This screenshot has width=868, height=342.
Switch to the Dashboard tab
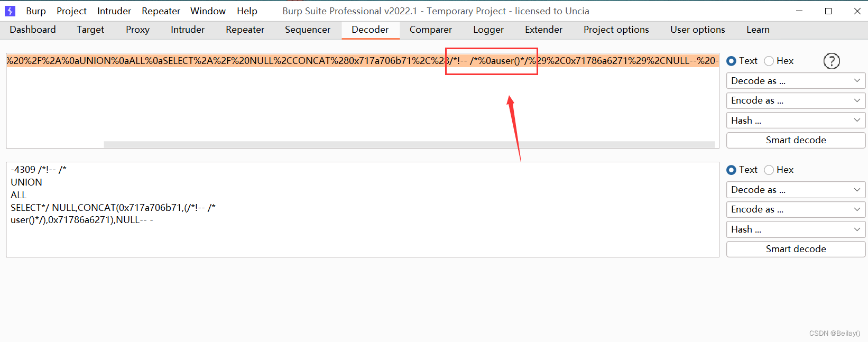coord(33,30)
